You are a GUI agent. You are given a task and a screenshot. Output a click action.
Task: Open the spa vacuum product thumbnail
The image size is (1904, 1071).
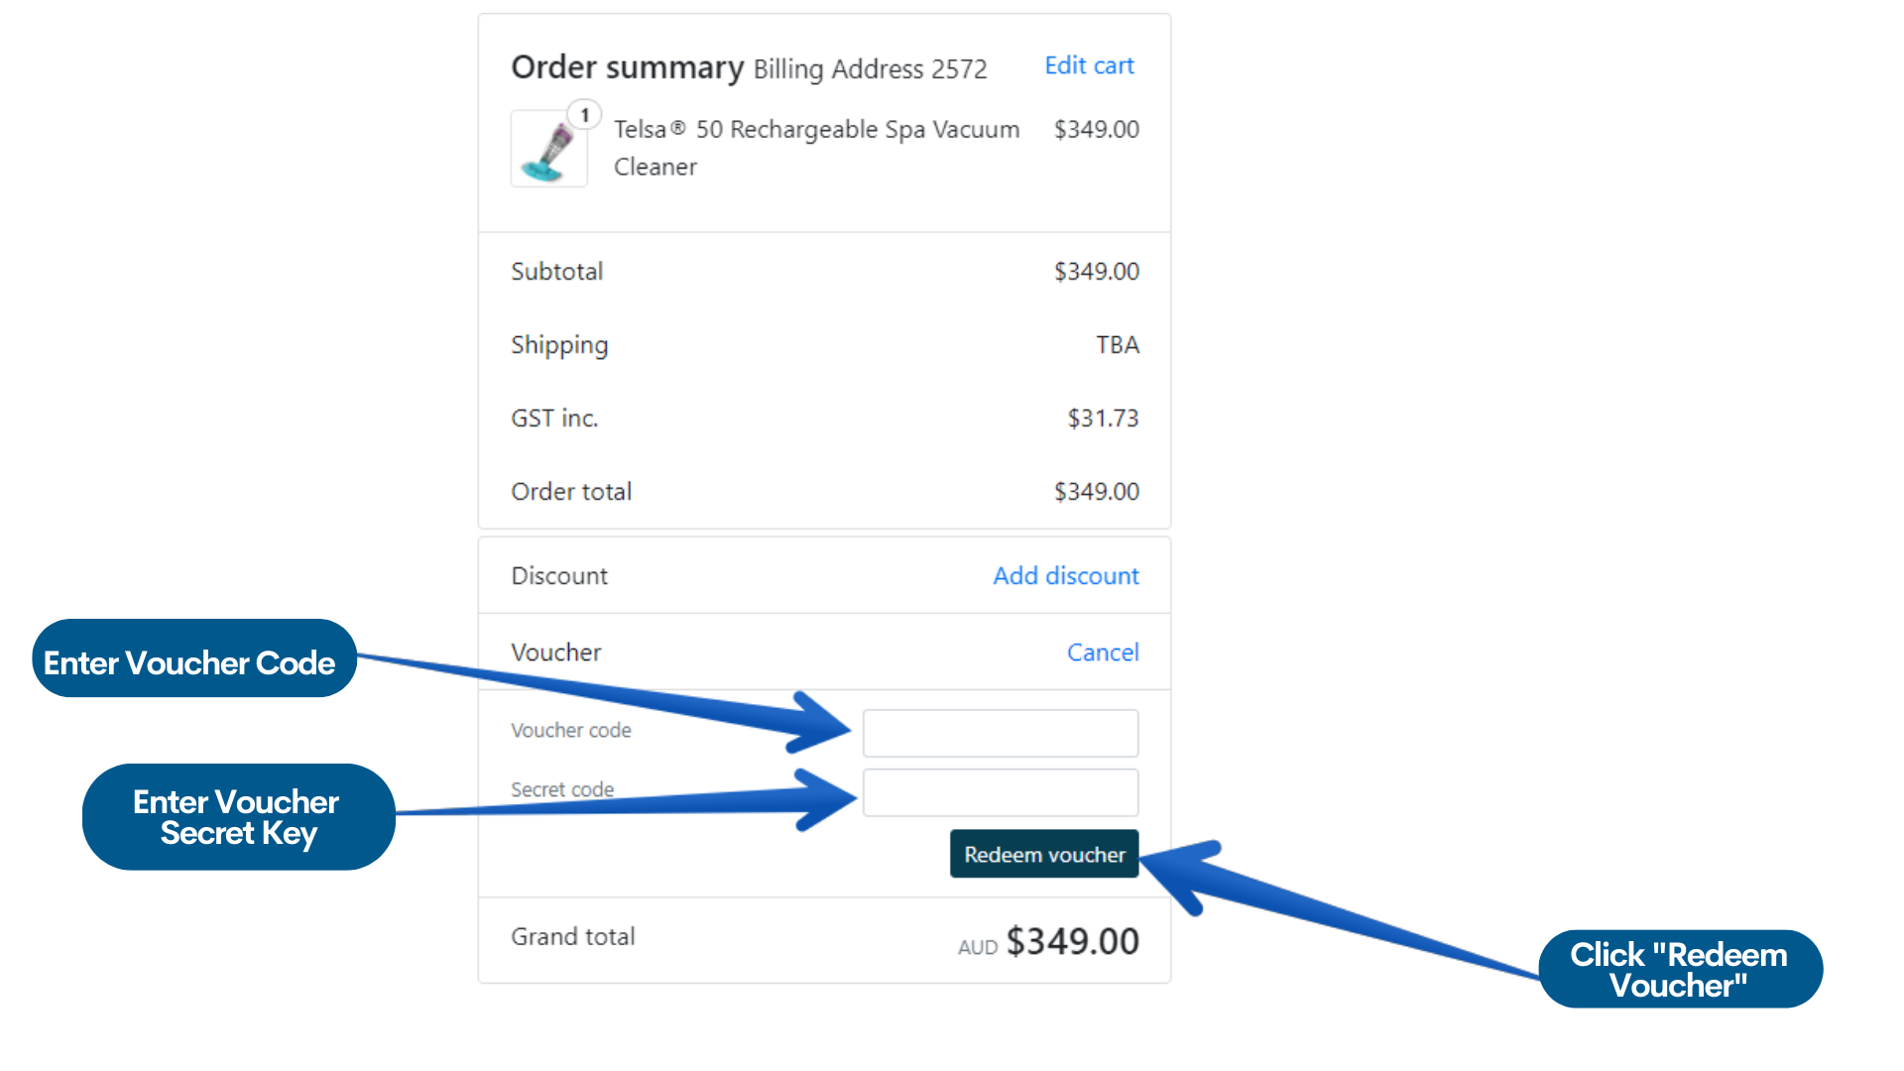click(548, 150)
